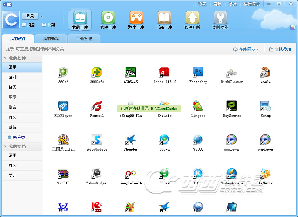Click the 软件升级 upgrade arrow icon
Screen dimensions: 298x217
coord(192,18)
